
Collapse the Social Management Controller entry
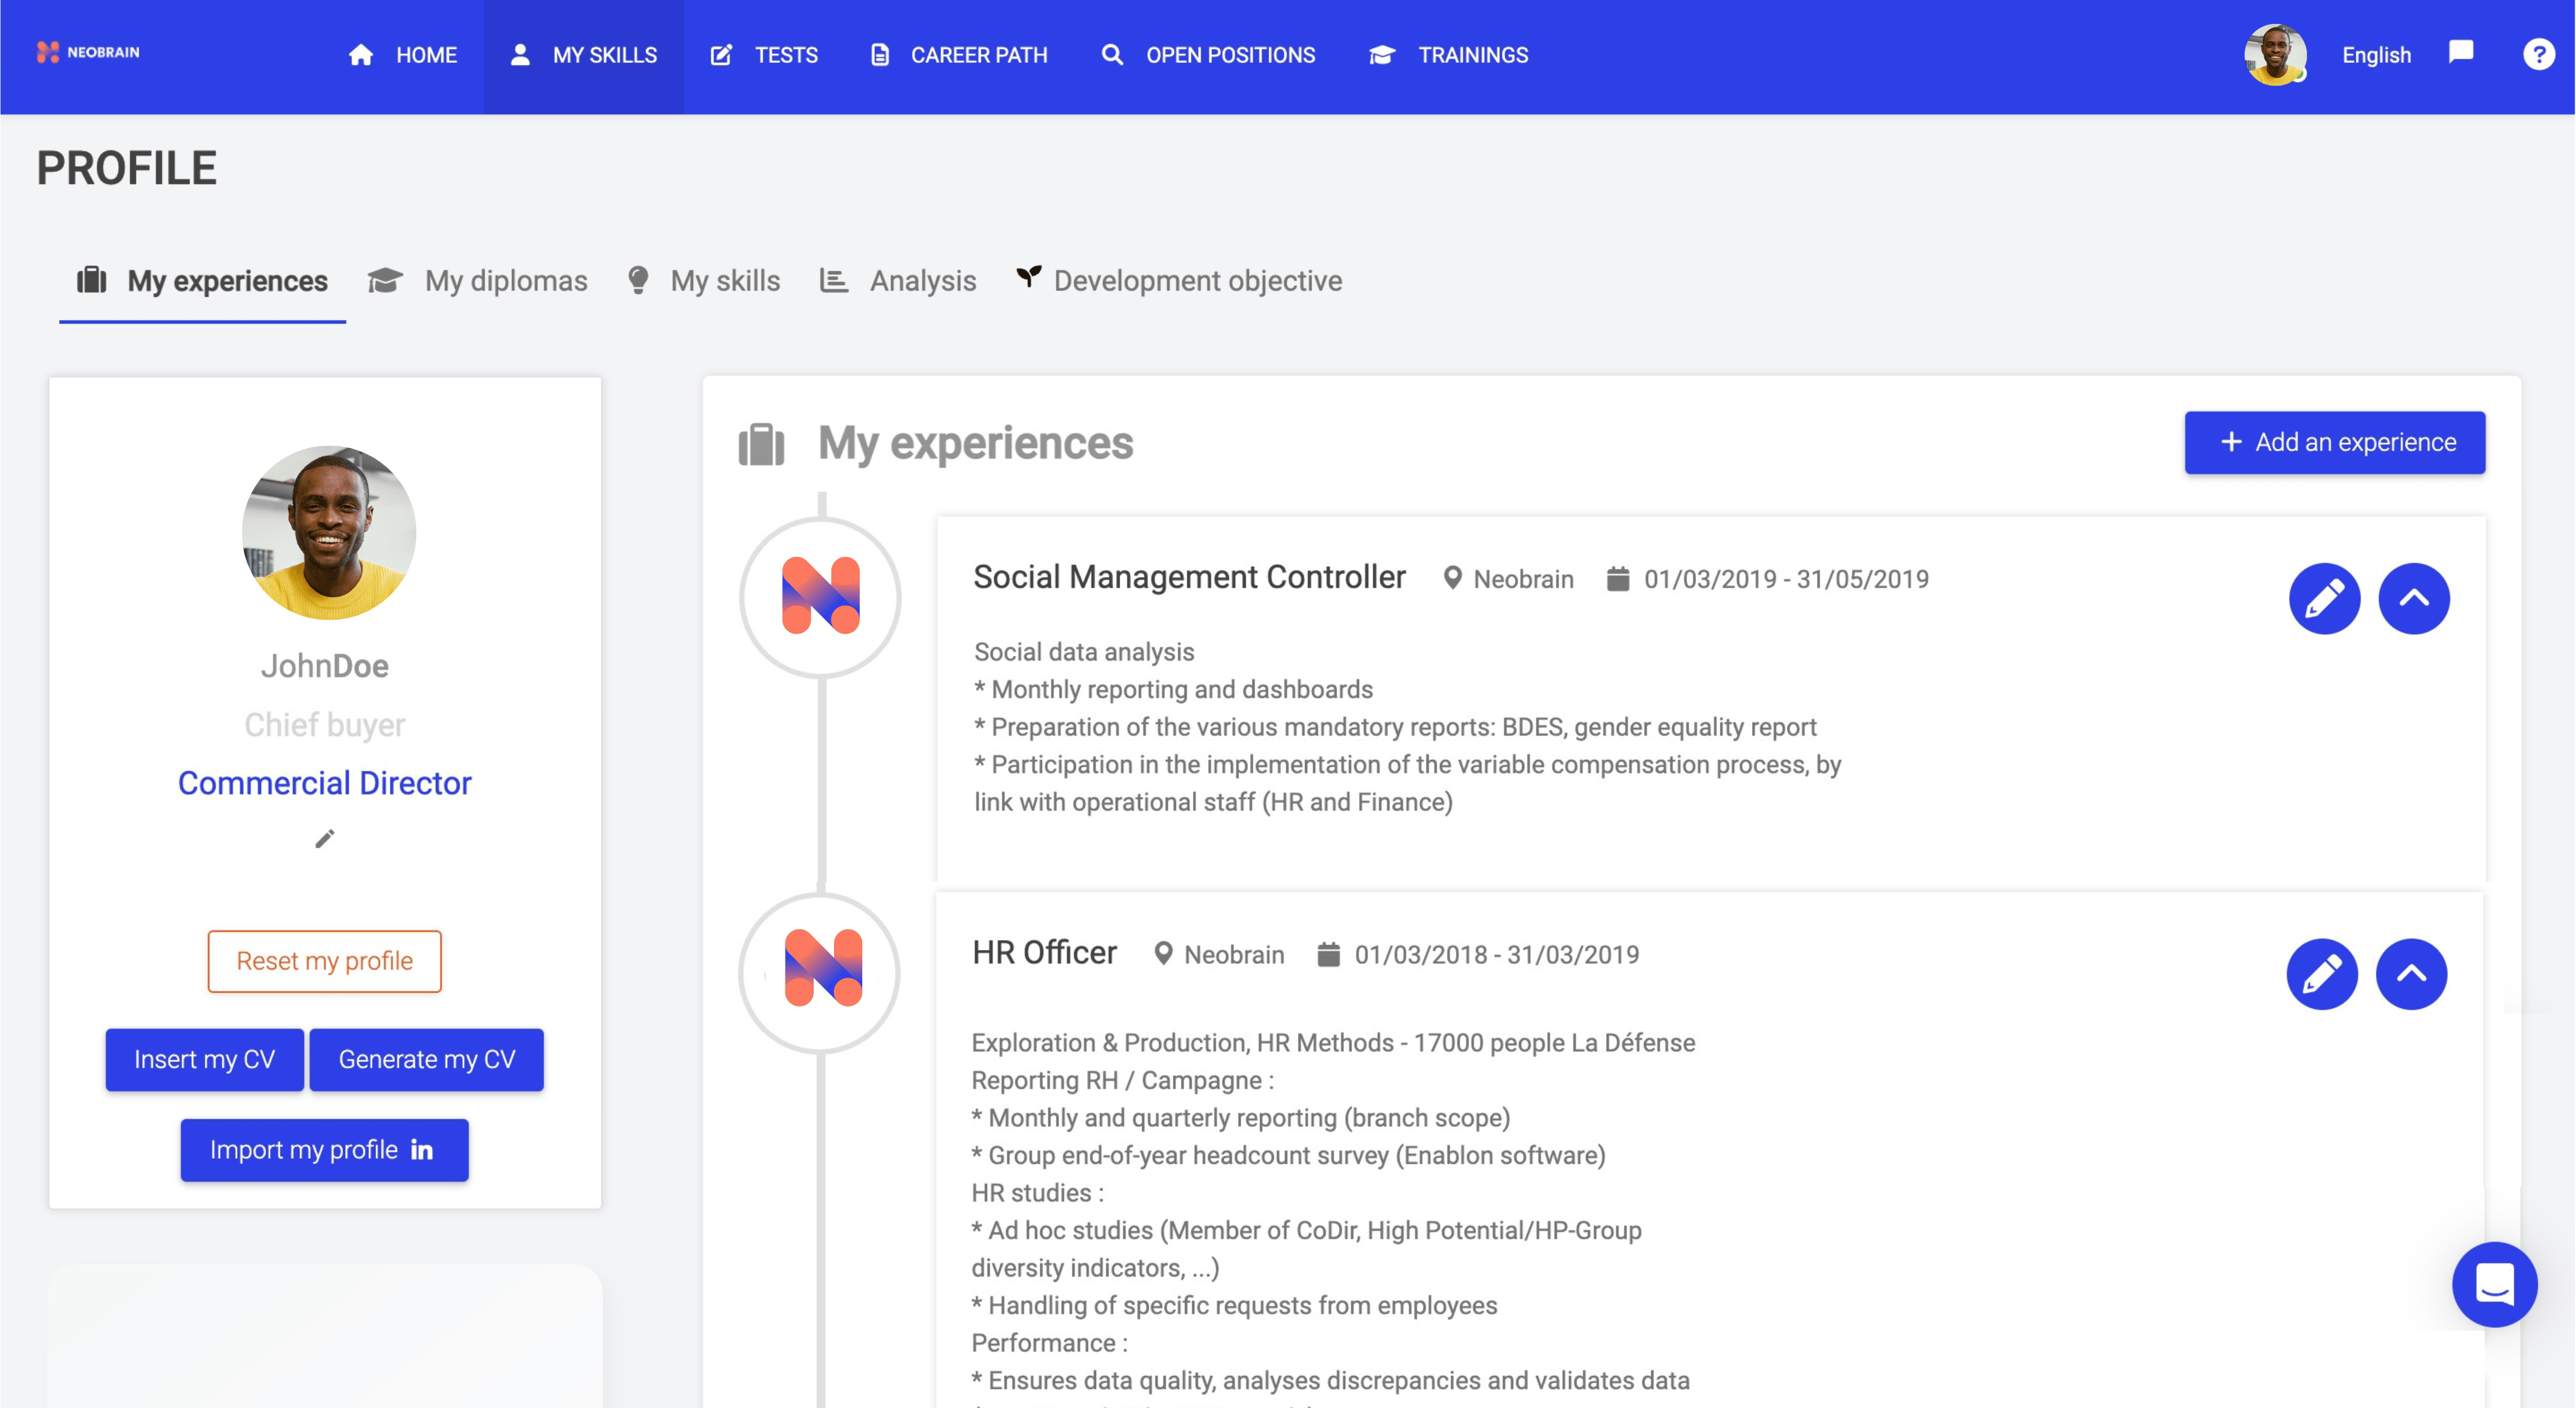point(2413,598)
